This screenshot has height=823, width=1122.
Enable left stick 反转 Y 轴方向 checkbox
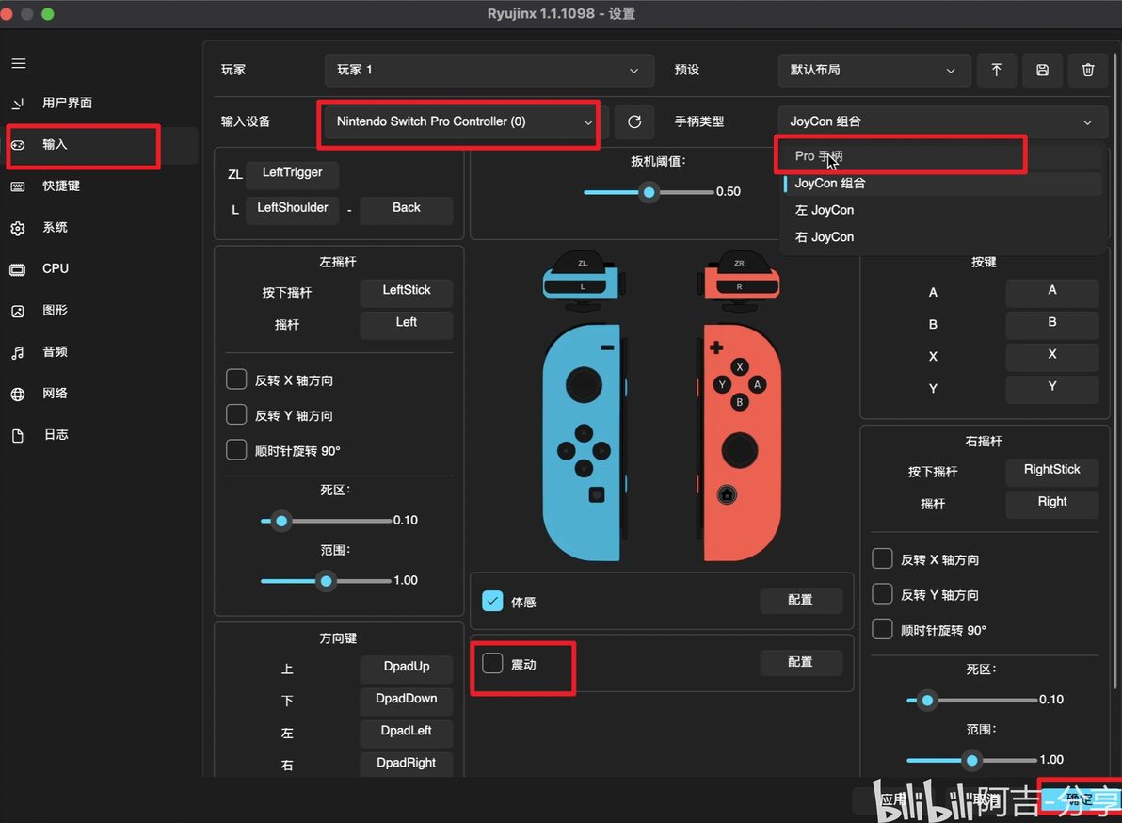[236, 414]
